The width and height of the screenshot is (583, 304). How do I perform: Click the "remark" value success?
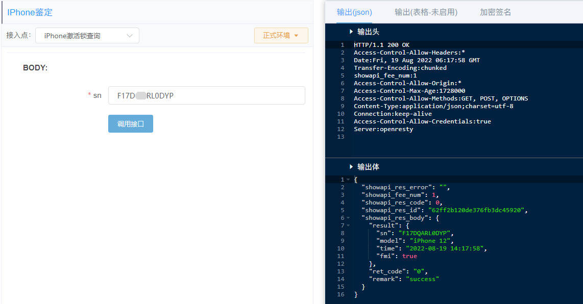tap(422, 279)
